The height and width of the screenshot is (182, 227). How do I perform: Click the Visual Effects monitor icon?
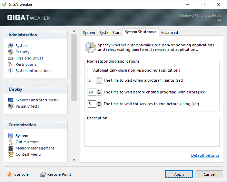(11, 106)
